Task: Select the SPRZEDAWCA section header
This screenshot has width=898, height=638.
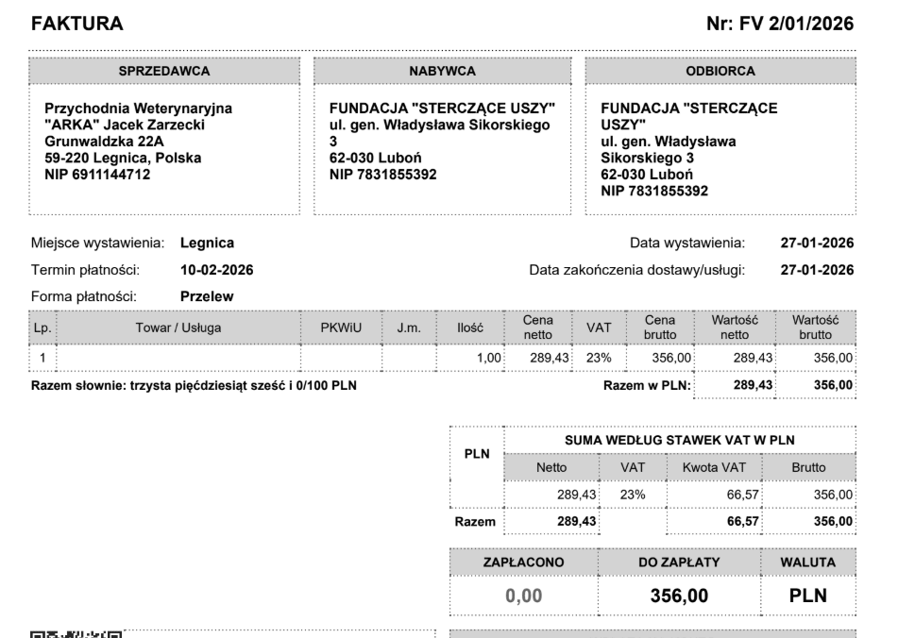Action: (x=164, y=71)
